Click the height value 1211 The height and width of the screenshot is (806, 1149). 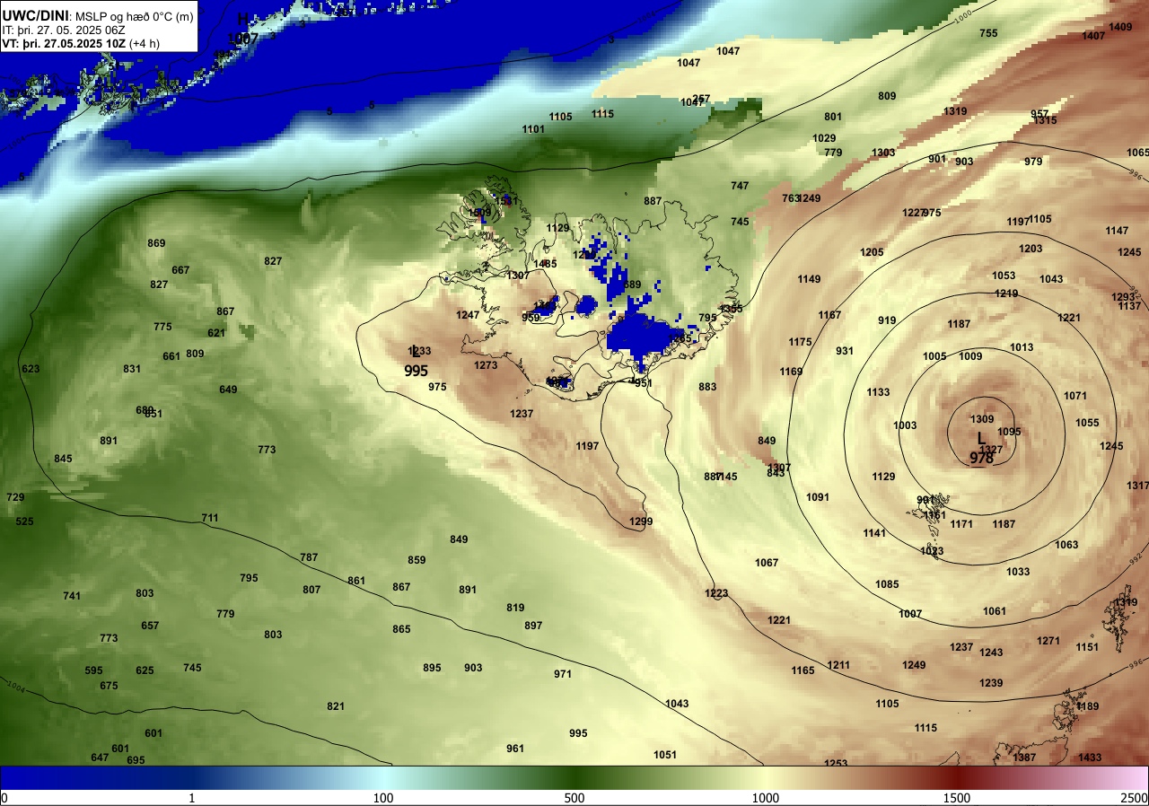[838, 665]
